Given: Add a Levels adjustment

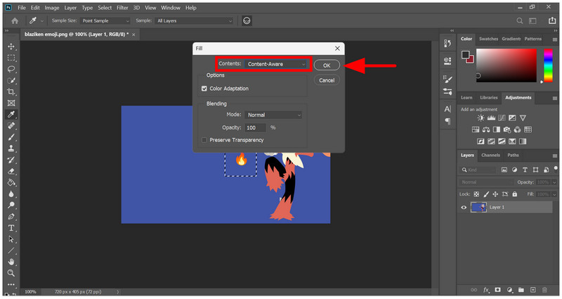Looking at the screenshot, I should click(491, 118).
